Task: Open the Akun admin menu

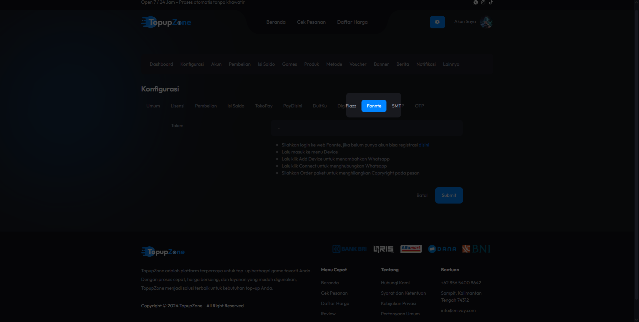Action: pos(216,64)
